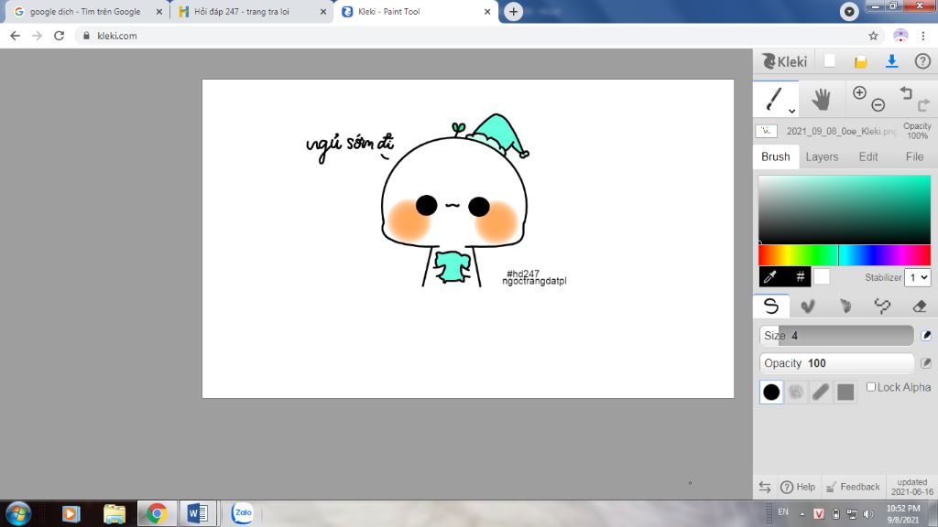Open the Windows Start menu
This screenshot has width=938, height=527.
(18, 514)
